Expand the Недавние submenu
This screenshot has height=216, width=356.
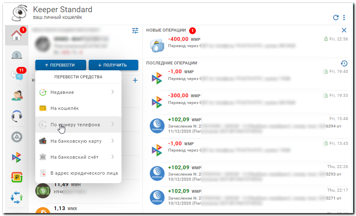click(x=113, y=92)
